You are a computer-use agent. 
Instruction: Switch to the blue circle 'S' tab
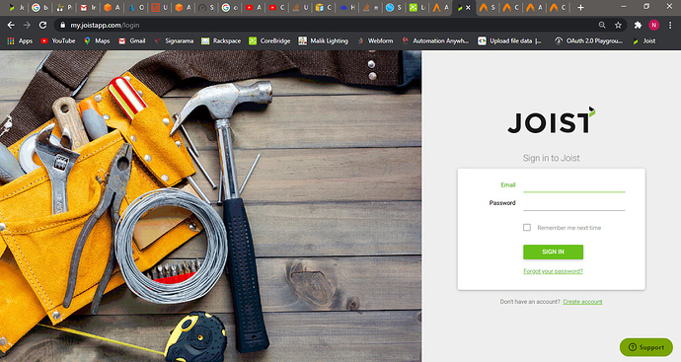coord(394,7)
